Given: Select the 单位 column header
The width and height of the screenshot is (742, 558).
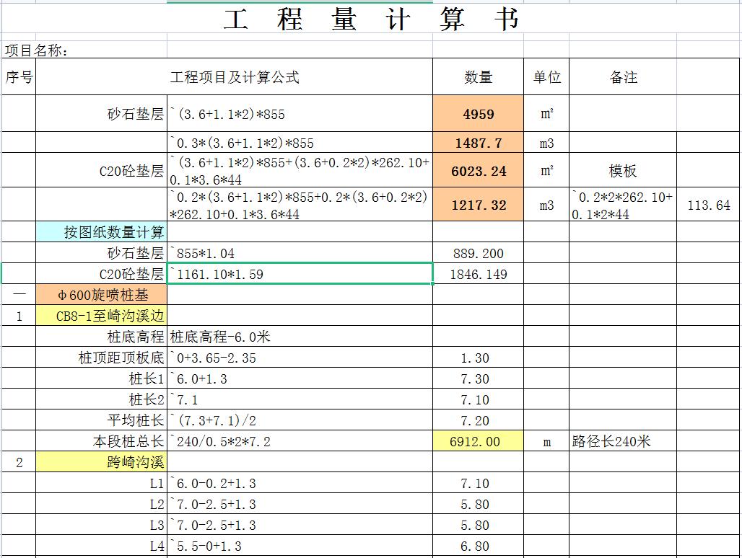Looking at the screenshot, I should 546,76.
